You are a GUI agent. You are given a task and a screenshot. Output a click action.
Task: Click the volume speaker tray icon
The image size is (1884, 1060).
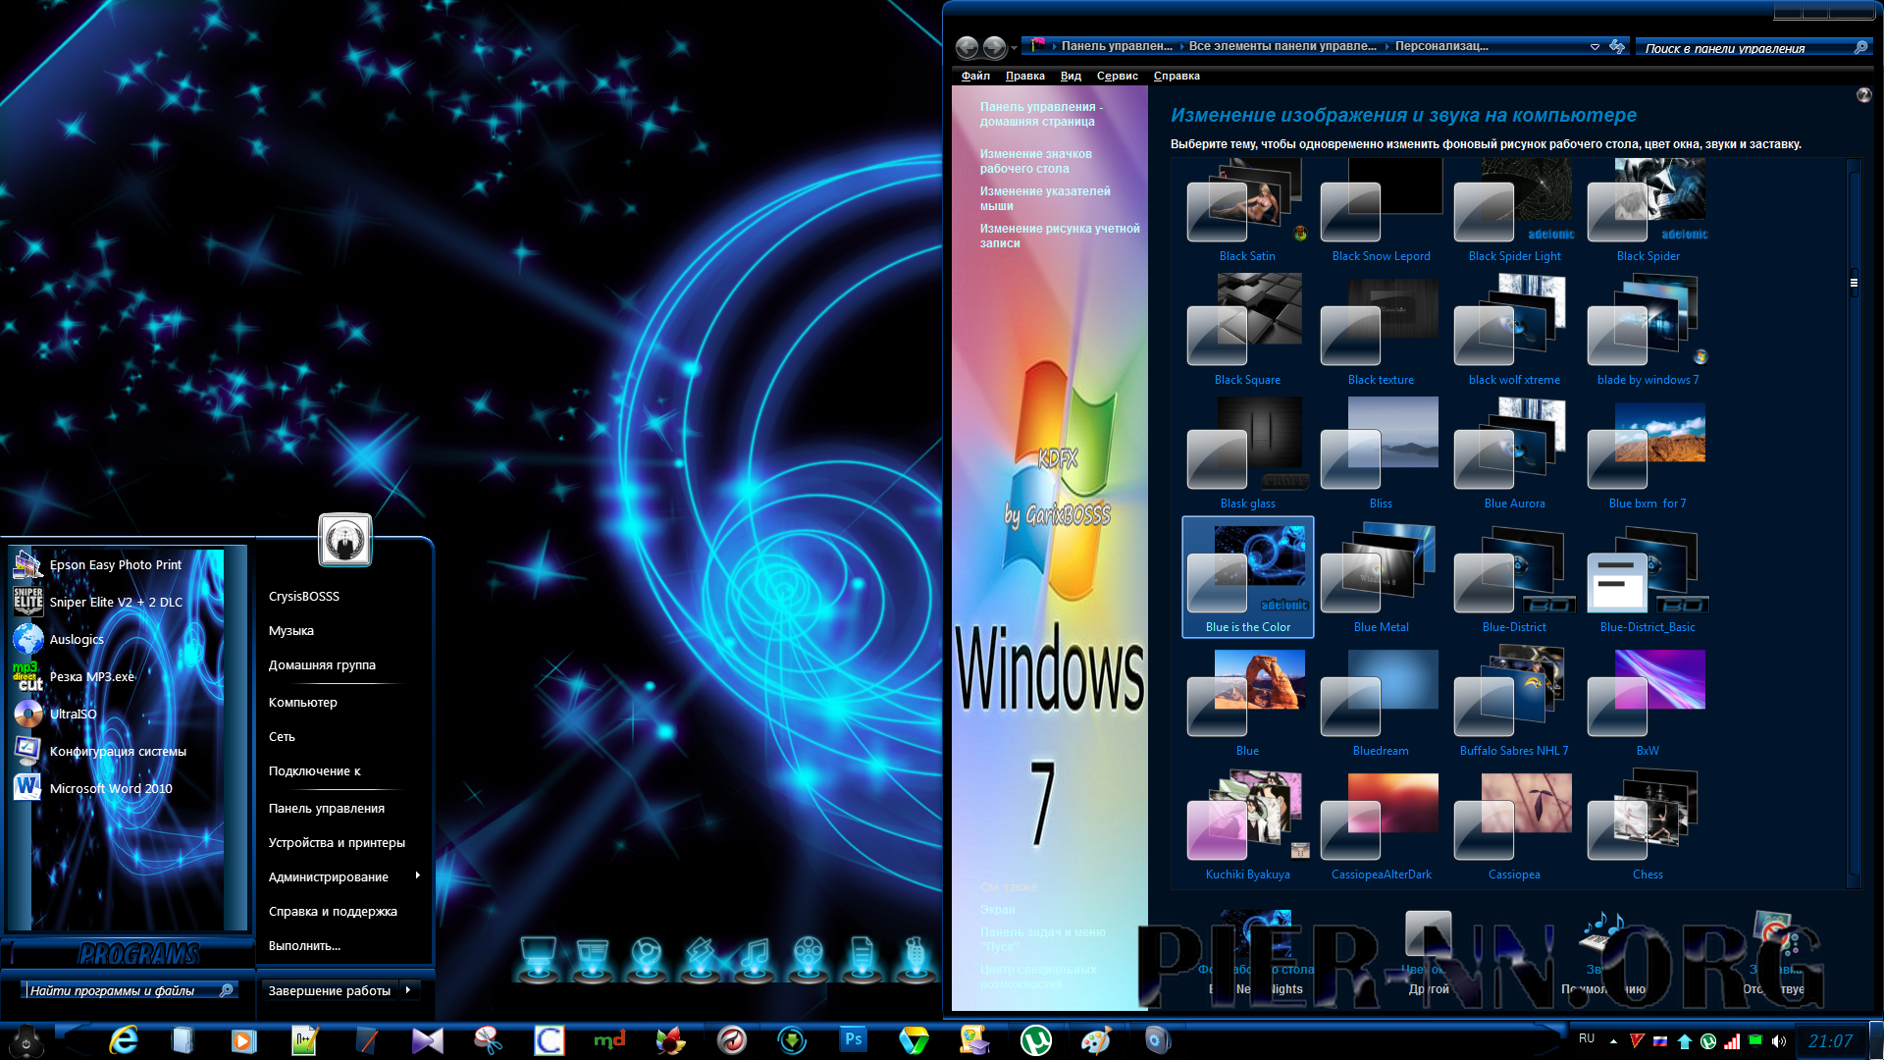pos(1779,1041)
